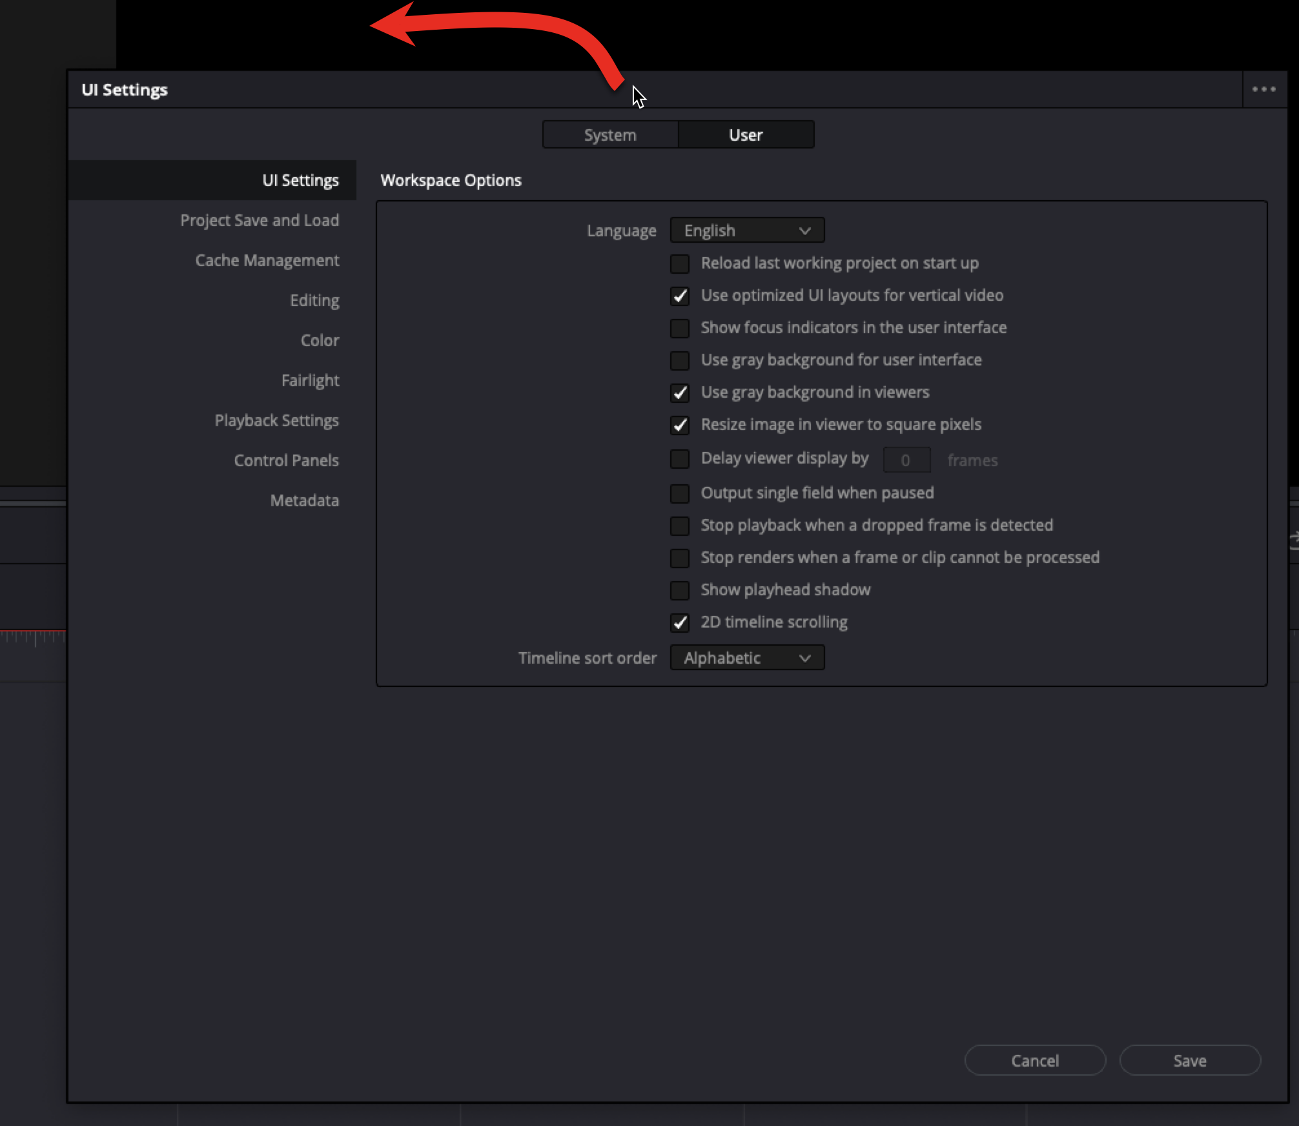Image resolution: width=1299 pixels, height=1126 pixels.
Task: Disable optimized UI layouts for vertical video
Action: tap(679, 296)
